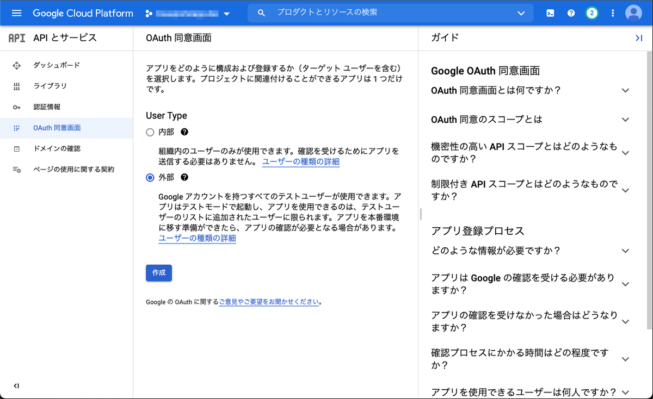Collapse the ガイド panel arrow icon
Image resolution: width=653 pixels, height=399 pixels.
pyautogui.click(x=639, y=38)
